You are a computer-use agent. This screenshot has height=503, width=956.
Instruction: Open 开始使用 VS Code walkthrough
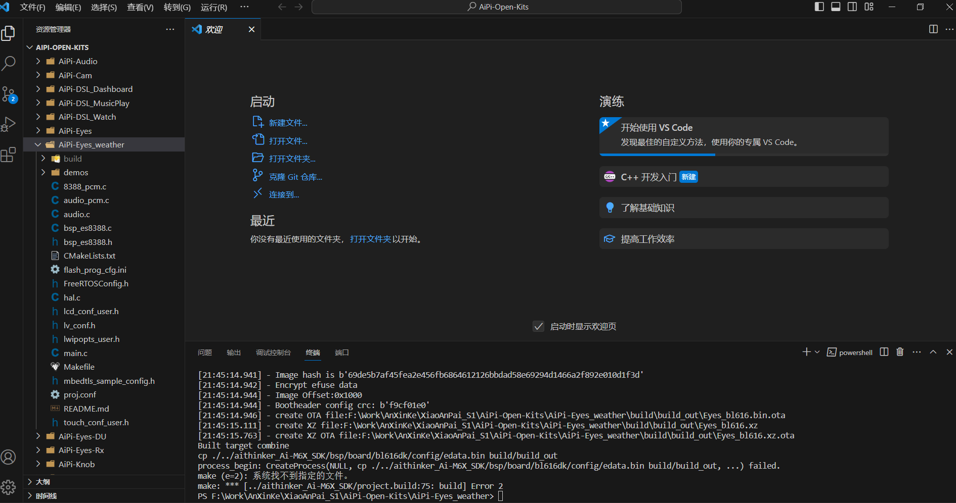point(744,136)
